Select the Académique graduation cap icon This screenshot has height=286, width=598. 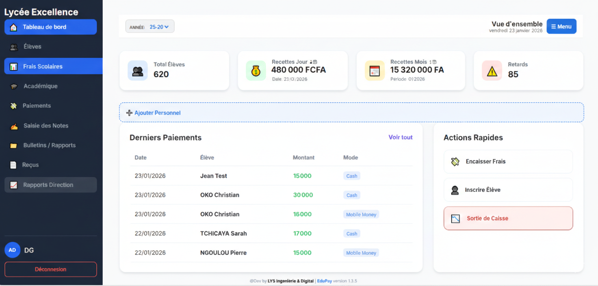[x=13, y=86]
